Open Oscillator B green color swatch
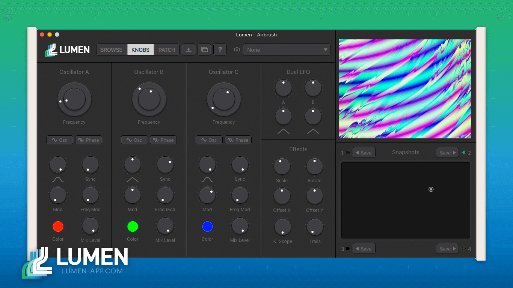The width and height of the screenshot is (513, 288). (133, 226)
